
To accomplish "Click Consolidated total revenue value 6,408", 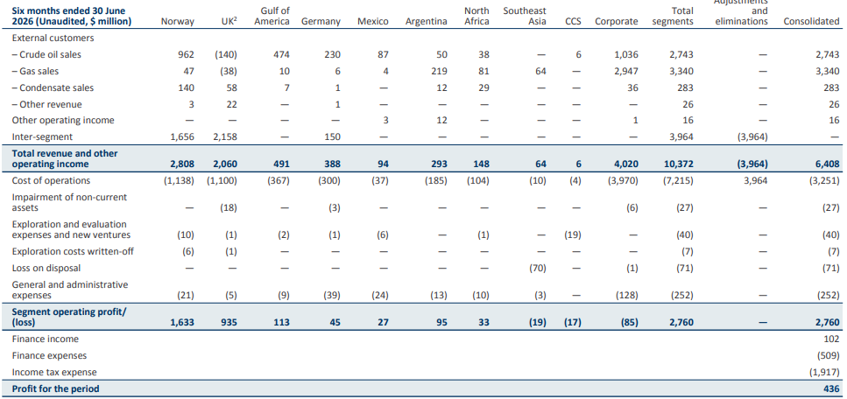I will pos(827,164).
